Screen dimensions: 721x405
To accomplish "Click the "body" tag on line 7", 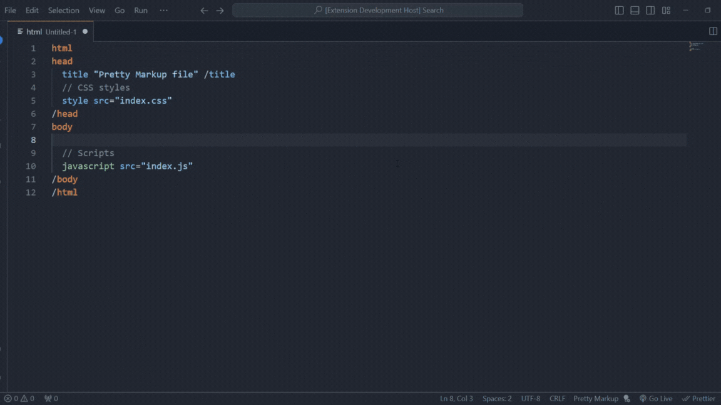I will (62, 127).
